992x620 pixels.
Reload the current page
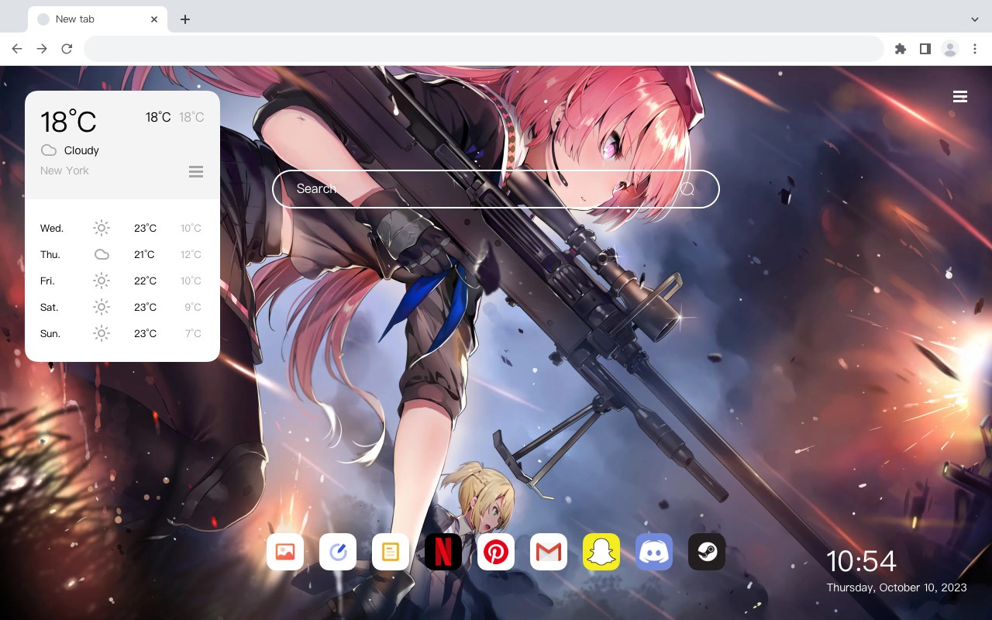coord(67,49)
